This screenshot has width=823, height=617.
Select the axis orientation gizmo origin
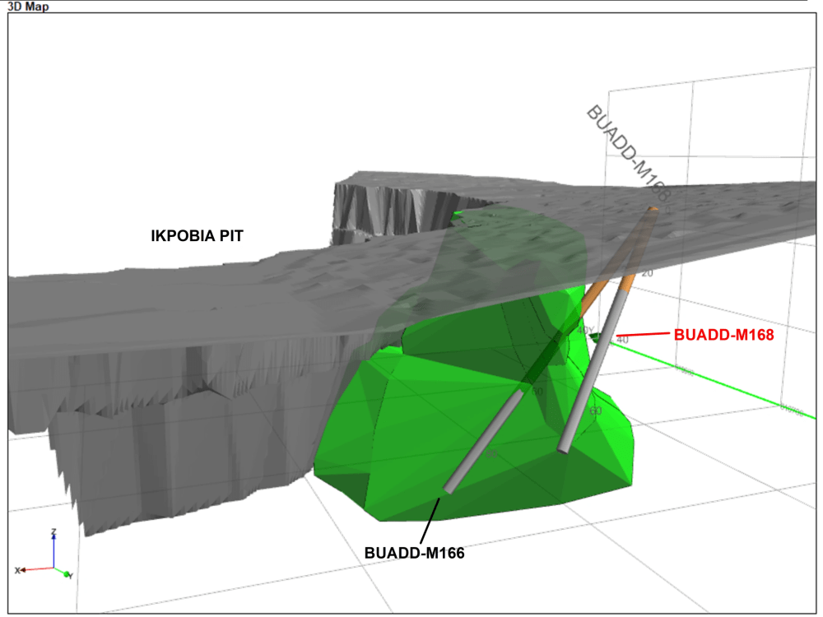pyautogui.click(x=53, y=567)
